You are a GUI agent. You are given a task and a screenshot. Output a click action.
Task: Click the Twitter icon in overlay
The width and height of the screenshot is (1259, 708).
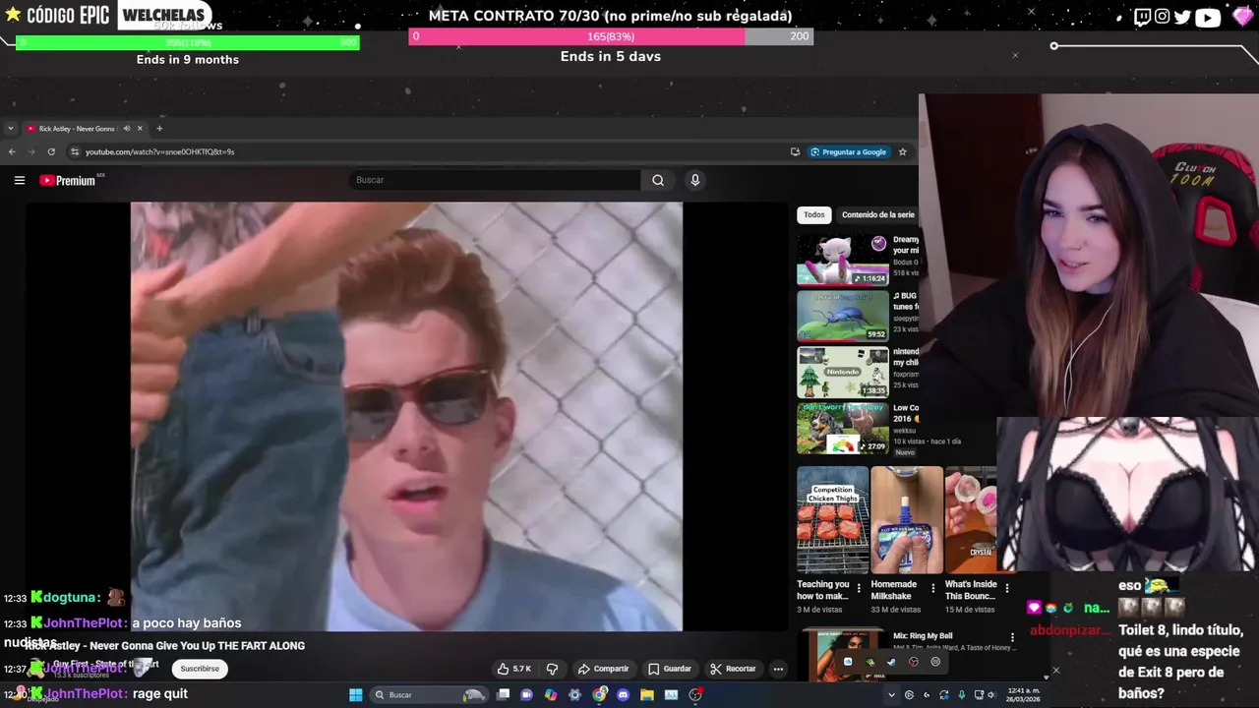1182,17
